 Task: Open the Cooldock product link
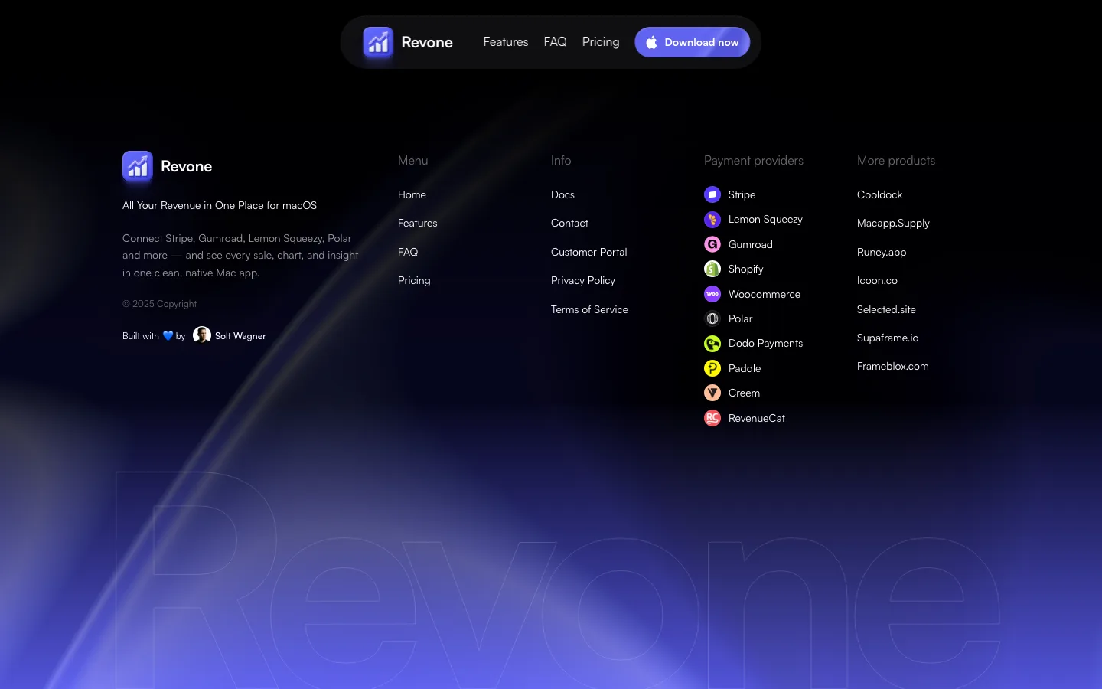(879, 194)
